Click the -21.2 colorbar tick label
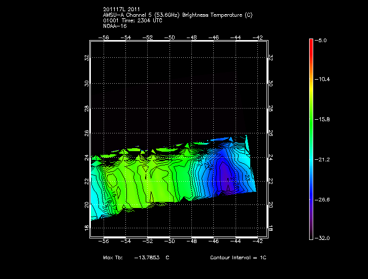Screen dimensions: 368x279 click(x=322, y=159)
